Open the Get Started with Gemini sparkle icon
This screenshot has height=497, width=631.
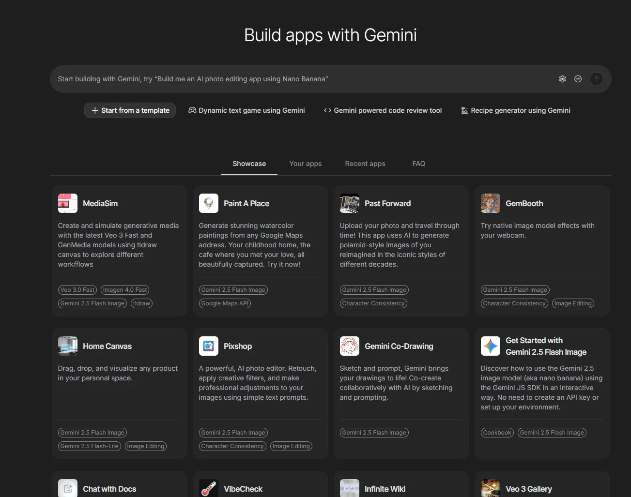point(491,346)
